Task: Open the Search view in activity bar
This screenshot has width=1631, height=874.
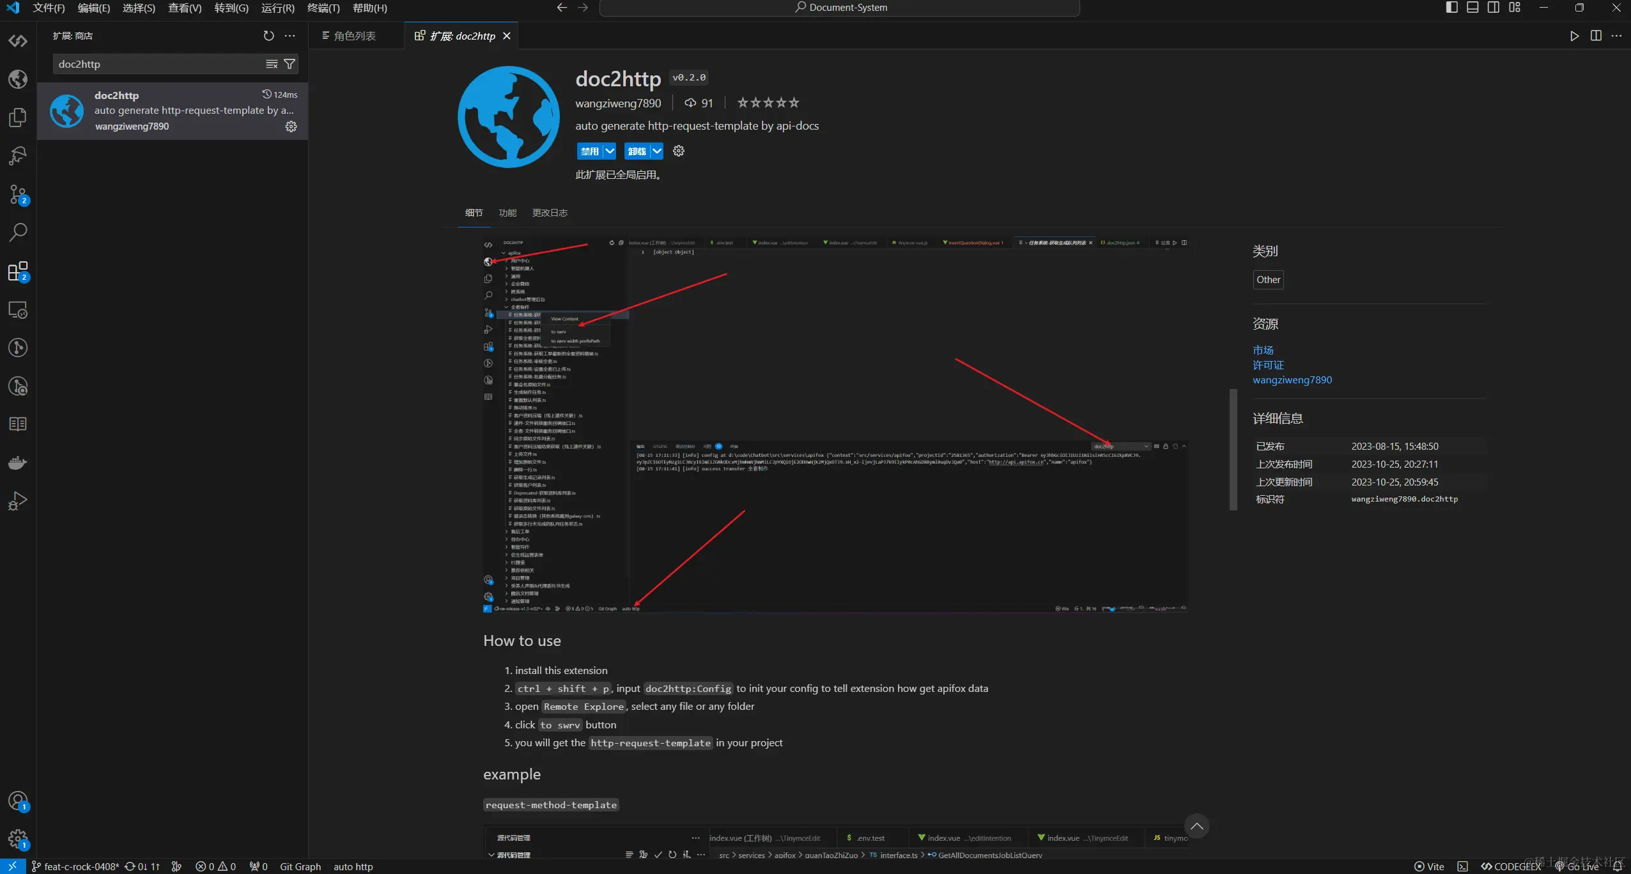Action: (x=18, y=233)
